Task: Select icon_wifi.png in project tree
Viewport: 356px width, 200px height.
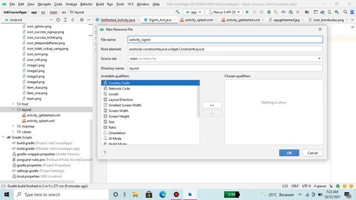Action: (x=37, y=59)
